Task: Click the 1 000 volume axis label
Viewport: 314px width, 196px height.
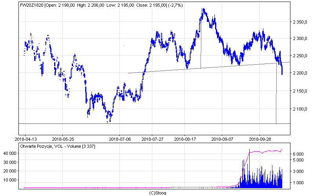Action: (x=298, y=183)
